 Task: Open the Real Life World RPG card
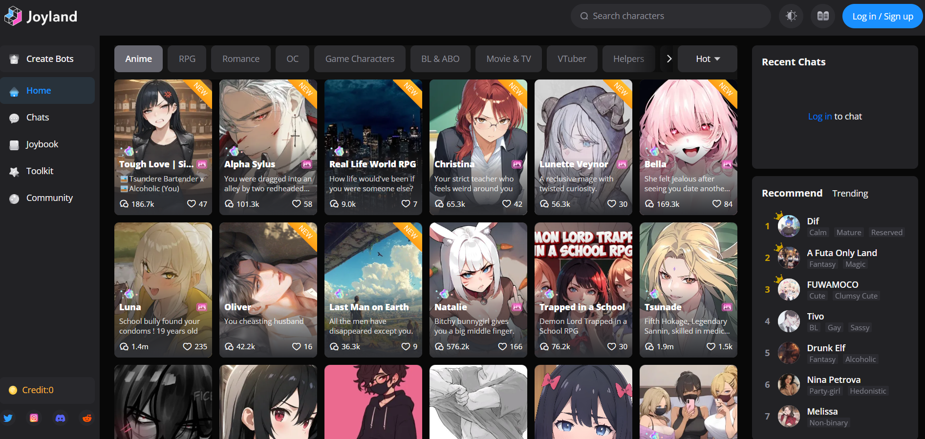click(x=373, y=147)
